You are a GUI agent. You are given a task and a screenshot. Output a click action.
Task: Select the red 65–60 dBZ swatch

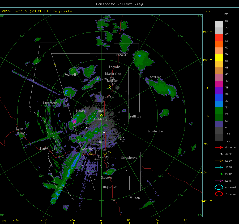tap(219, 38)
